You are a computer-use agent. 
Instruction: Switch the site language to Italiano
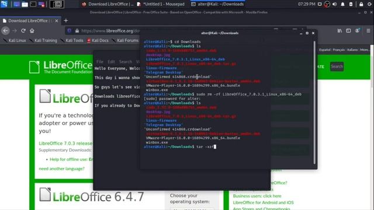pos(352,50)
